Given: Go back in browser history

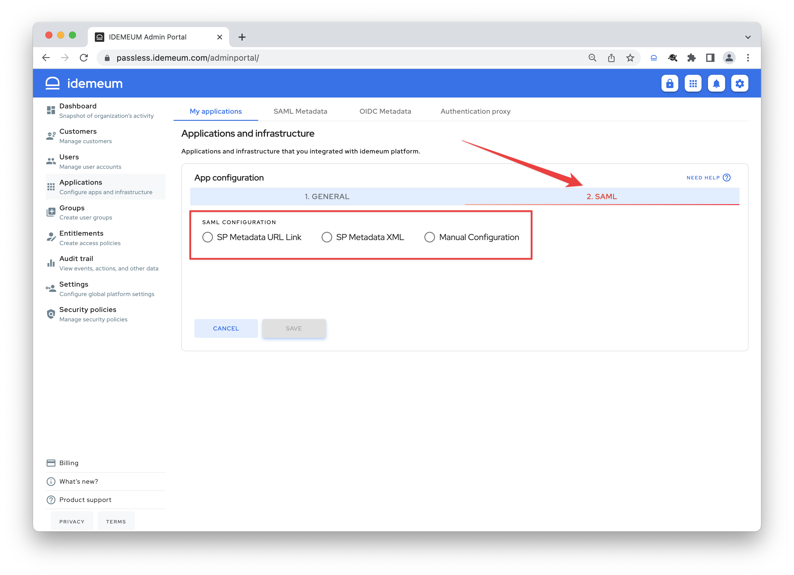Looking at the screenshot, I should (x=46, y=58).
